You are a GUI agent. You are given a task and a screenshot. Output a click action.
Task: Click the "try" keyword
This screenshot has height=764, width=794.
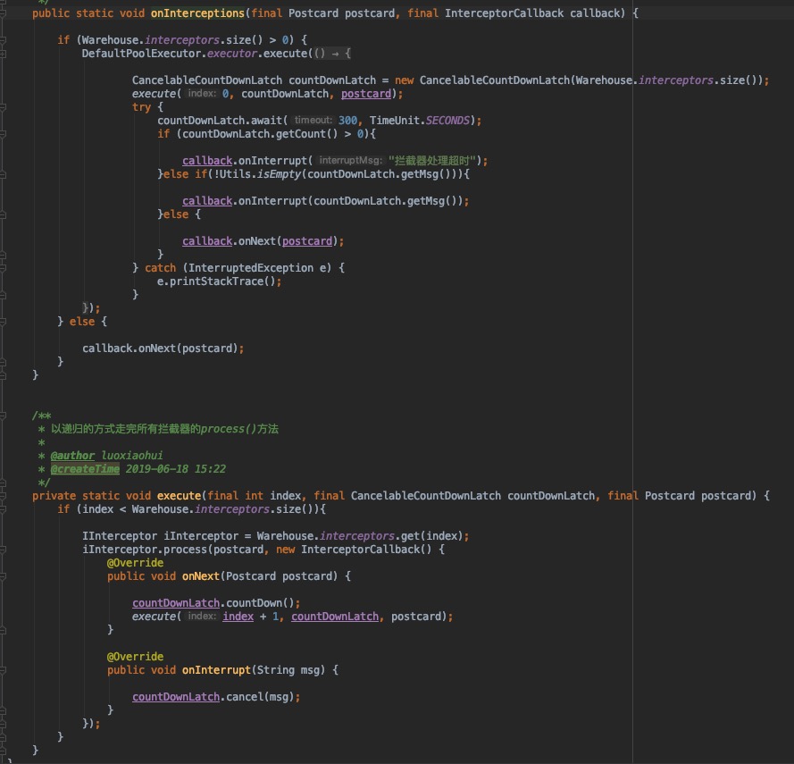pos(141,107)
